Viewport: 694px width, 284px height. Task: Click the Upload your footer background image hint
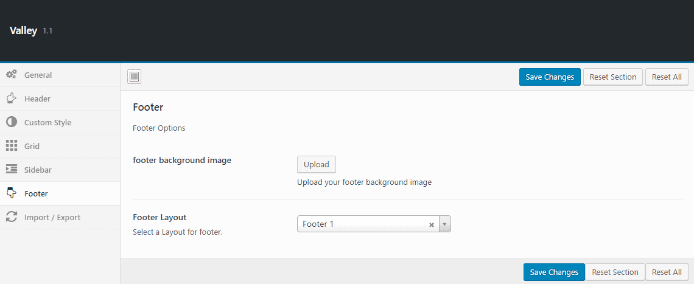coord(364,182)
